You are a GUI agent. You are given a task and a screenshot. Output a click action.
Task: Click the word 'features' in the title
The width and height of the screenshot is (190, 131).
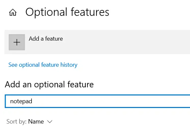tap(90, 12)
